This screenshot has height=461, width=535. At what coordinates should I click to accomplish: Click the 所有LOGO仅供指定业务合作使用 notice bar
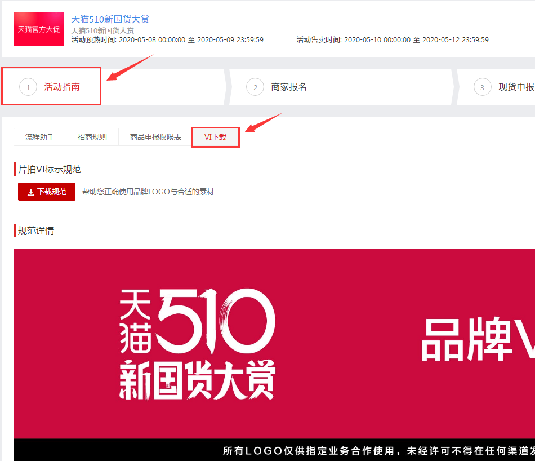[x=274, y=450]
